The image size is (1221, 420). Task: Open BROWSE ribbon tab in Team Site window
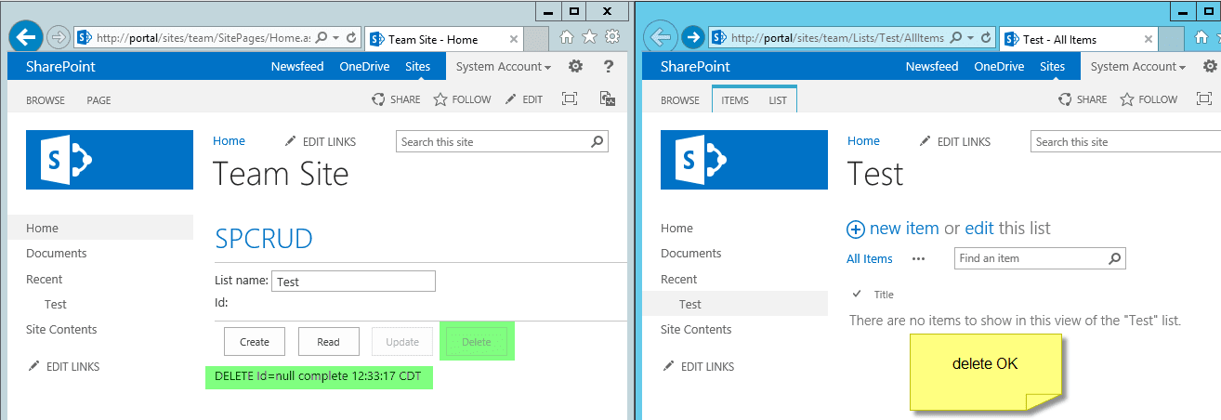pyautogui.click(x=46, y=100)
